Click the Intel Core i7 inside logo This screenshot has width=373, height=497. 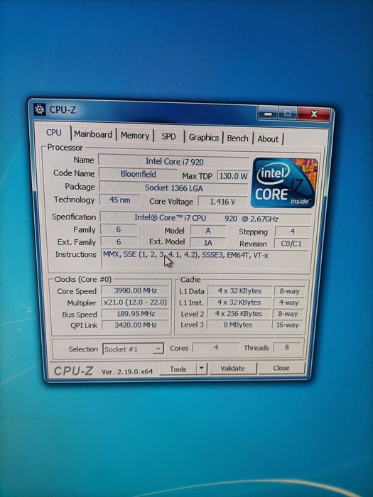[284, 182]
